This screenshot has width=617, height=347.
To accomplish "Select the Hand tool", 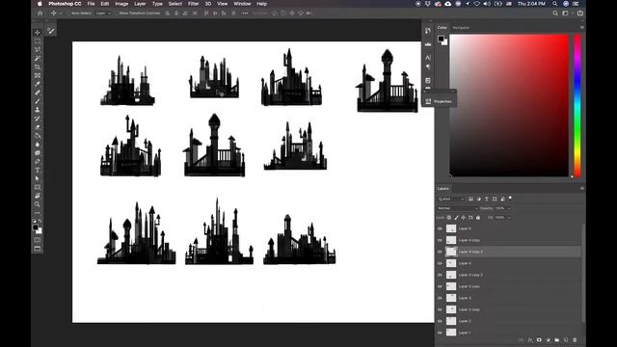I will (38, 196).
